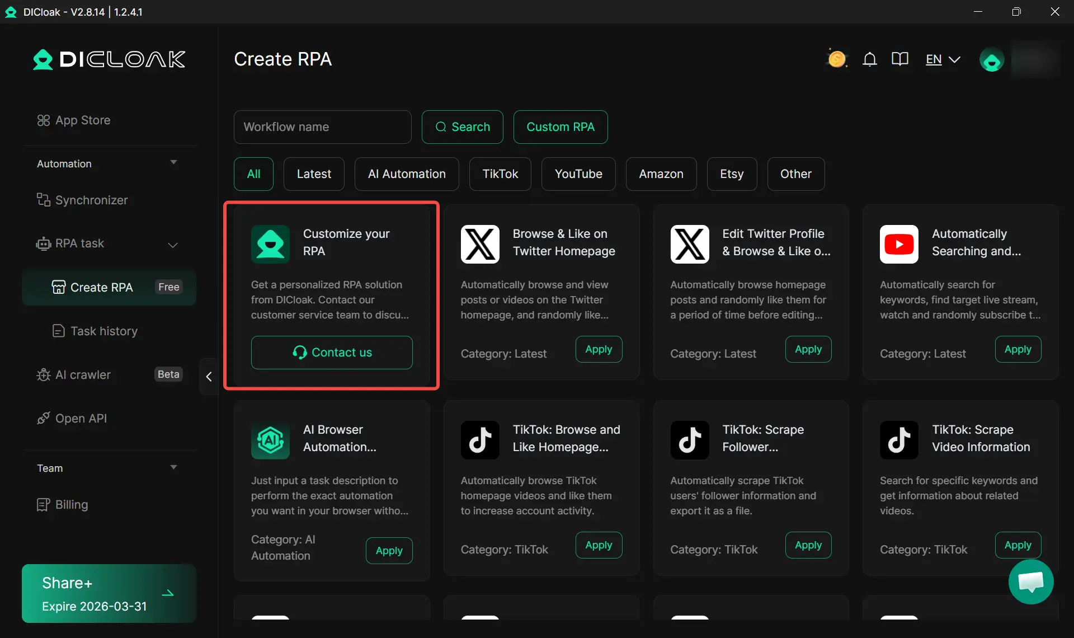
Task: Click the gold coin rewards icon
Action: [x=837, y=59]
